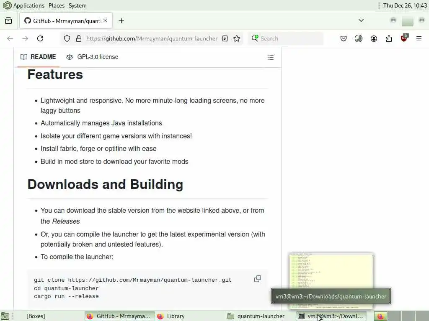Select the README tab
The image size is (429, 321).
(x=38, y=57)
